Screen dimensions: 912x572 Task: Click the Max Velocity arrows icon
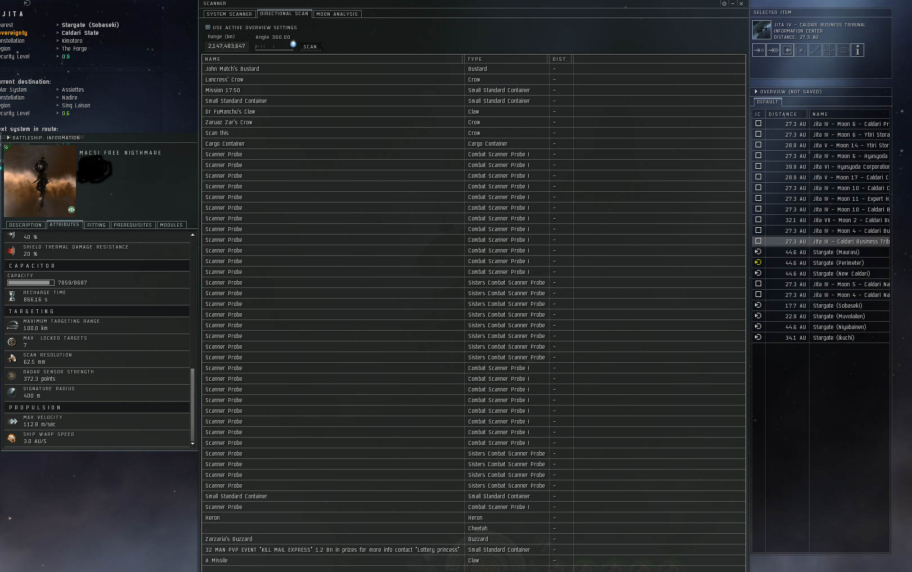pos(12,421)
